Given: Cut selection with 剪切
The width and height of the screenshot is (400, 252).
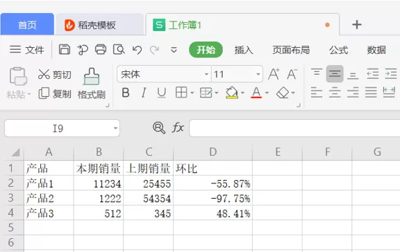Looking at the screenshot, I should click(55, 75).
